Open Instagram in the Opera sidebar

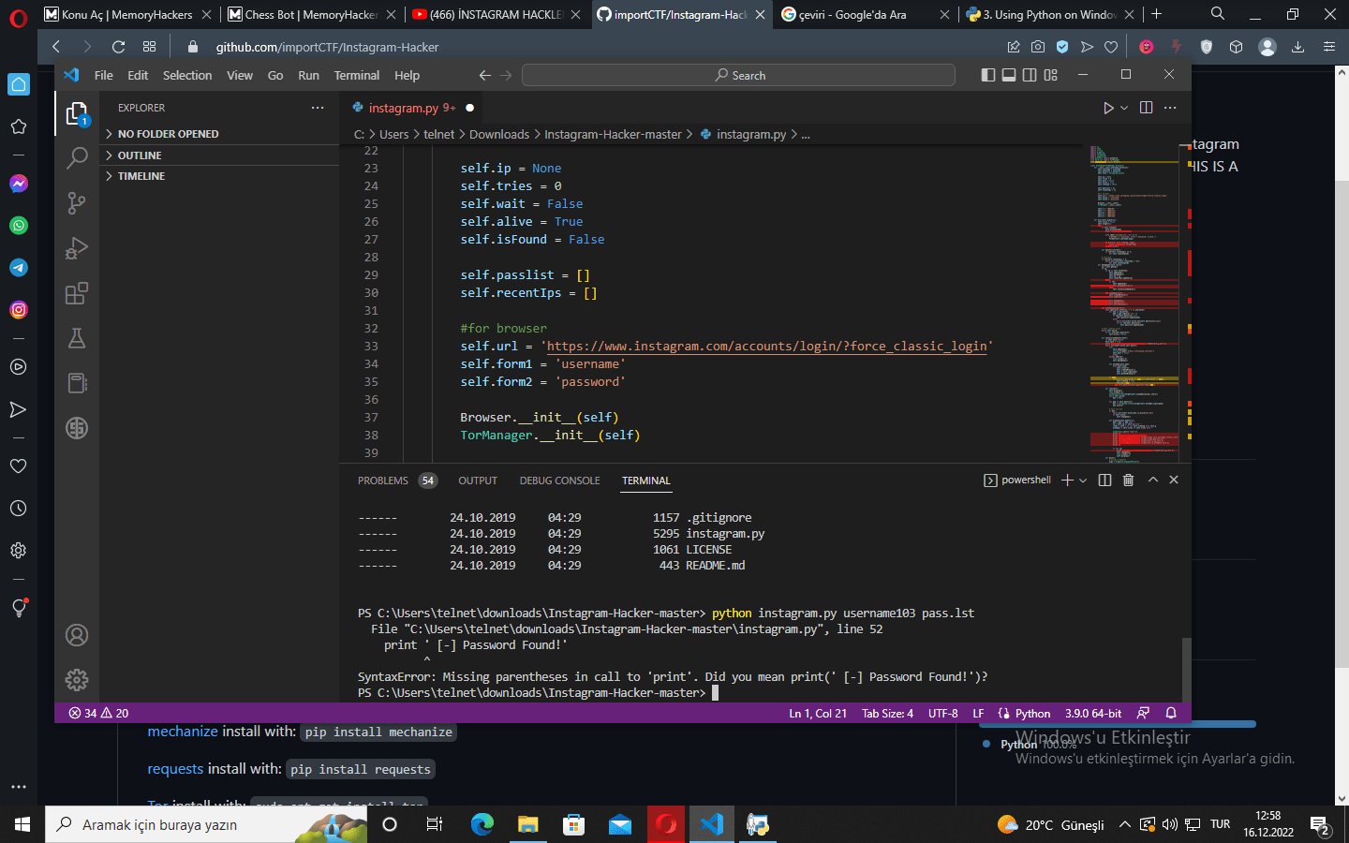point(18,310)
